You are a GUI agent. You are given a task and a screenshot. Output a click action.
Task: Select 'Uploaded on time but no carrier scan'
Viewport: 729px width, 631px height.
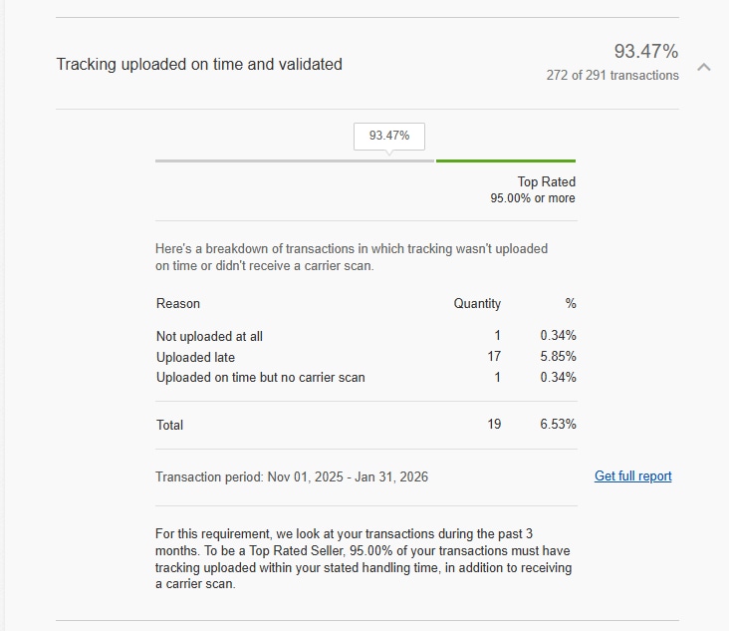click(260, 377)
